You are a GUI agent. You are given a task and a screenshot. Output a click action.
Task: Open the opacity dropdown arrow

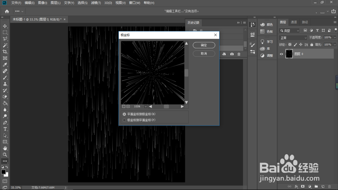pyautogui.click(x=335, y=38)
